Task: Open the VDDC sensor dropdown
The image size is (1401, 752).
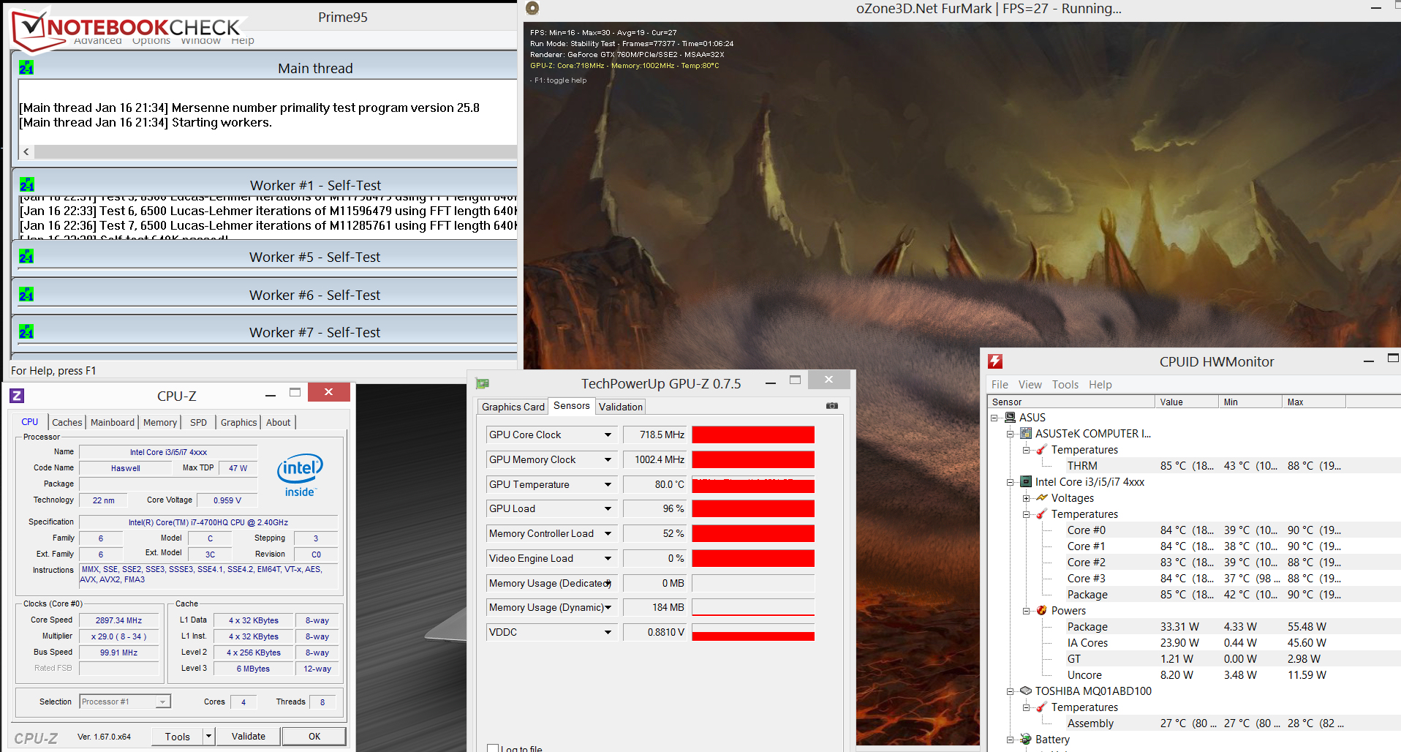Action: coord(608,632)
